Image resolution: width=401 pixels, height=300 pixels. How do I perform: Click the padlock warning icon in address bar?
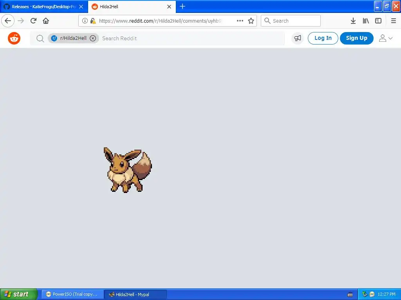tap(93, 21)
